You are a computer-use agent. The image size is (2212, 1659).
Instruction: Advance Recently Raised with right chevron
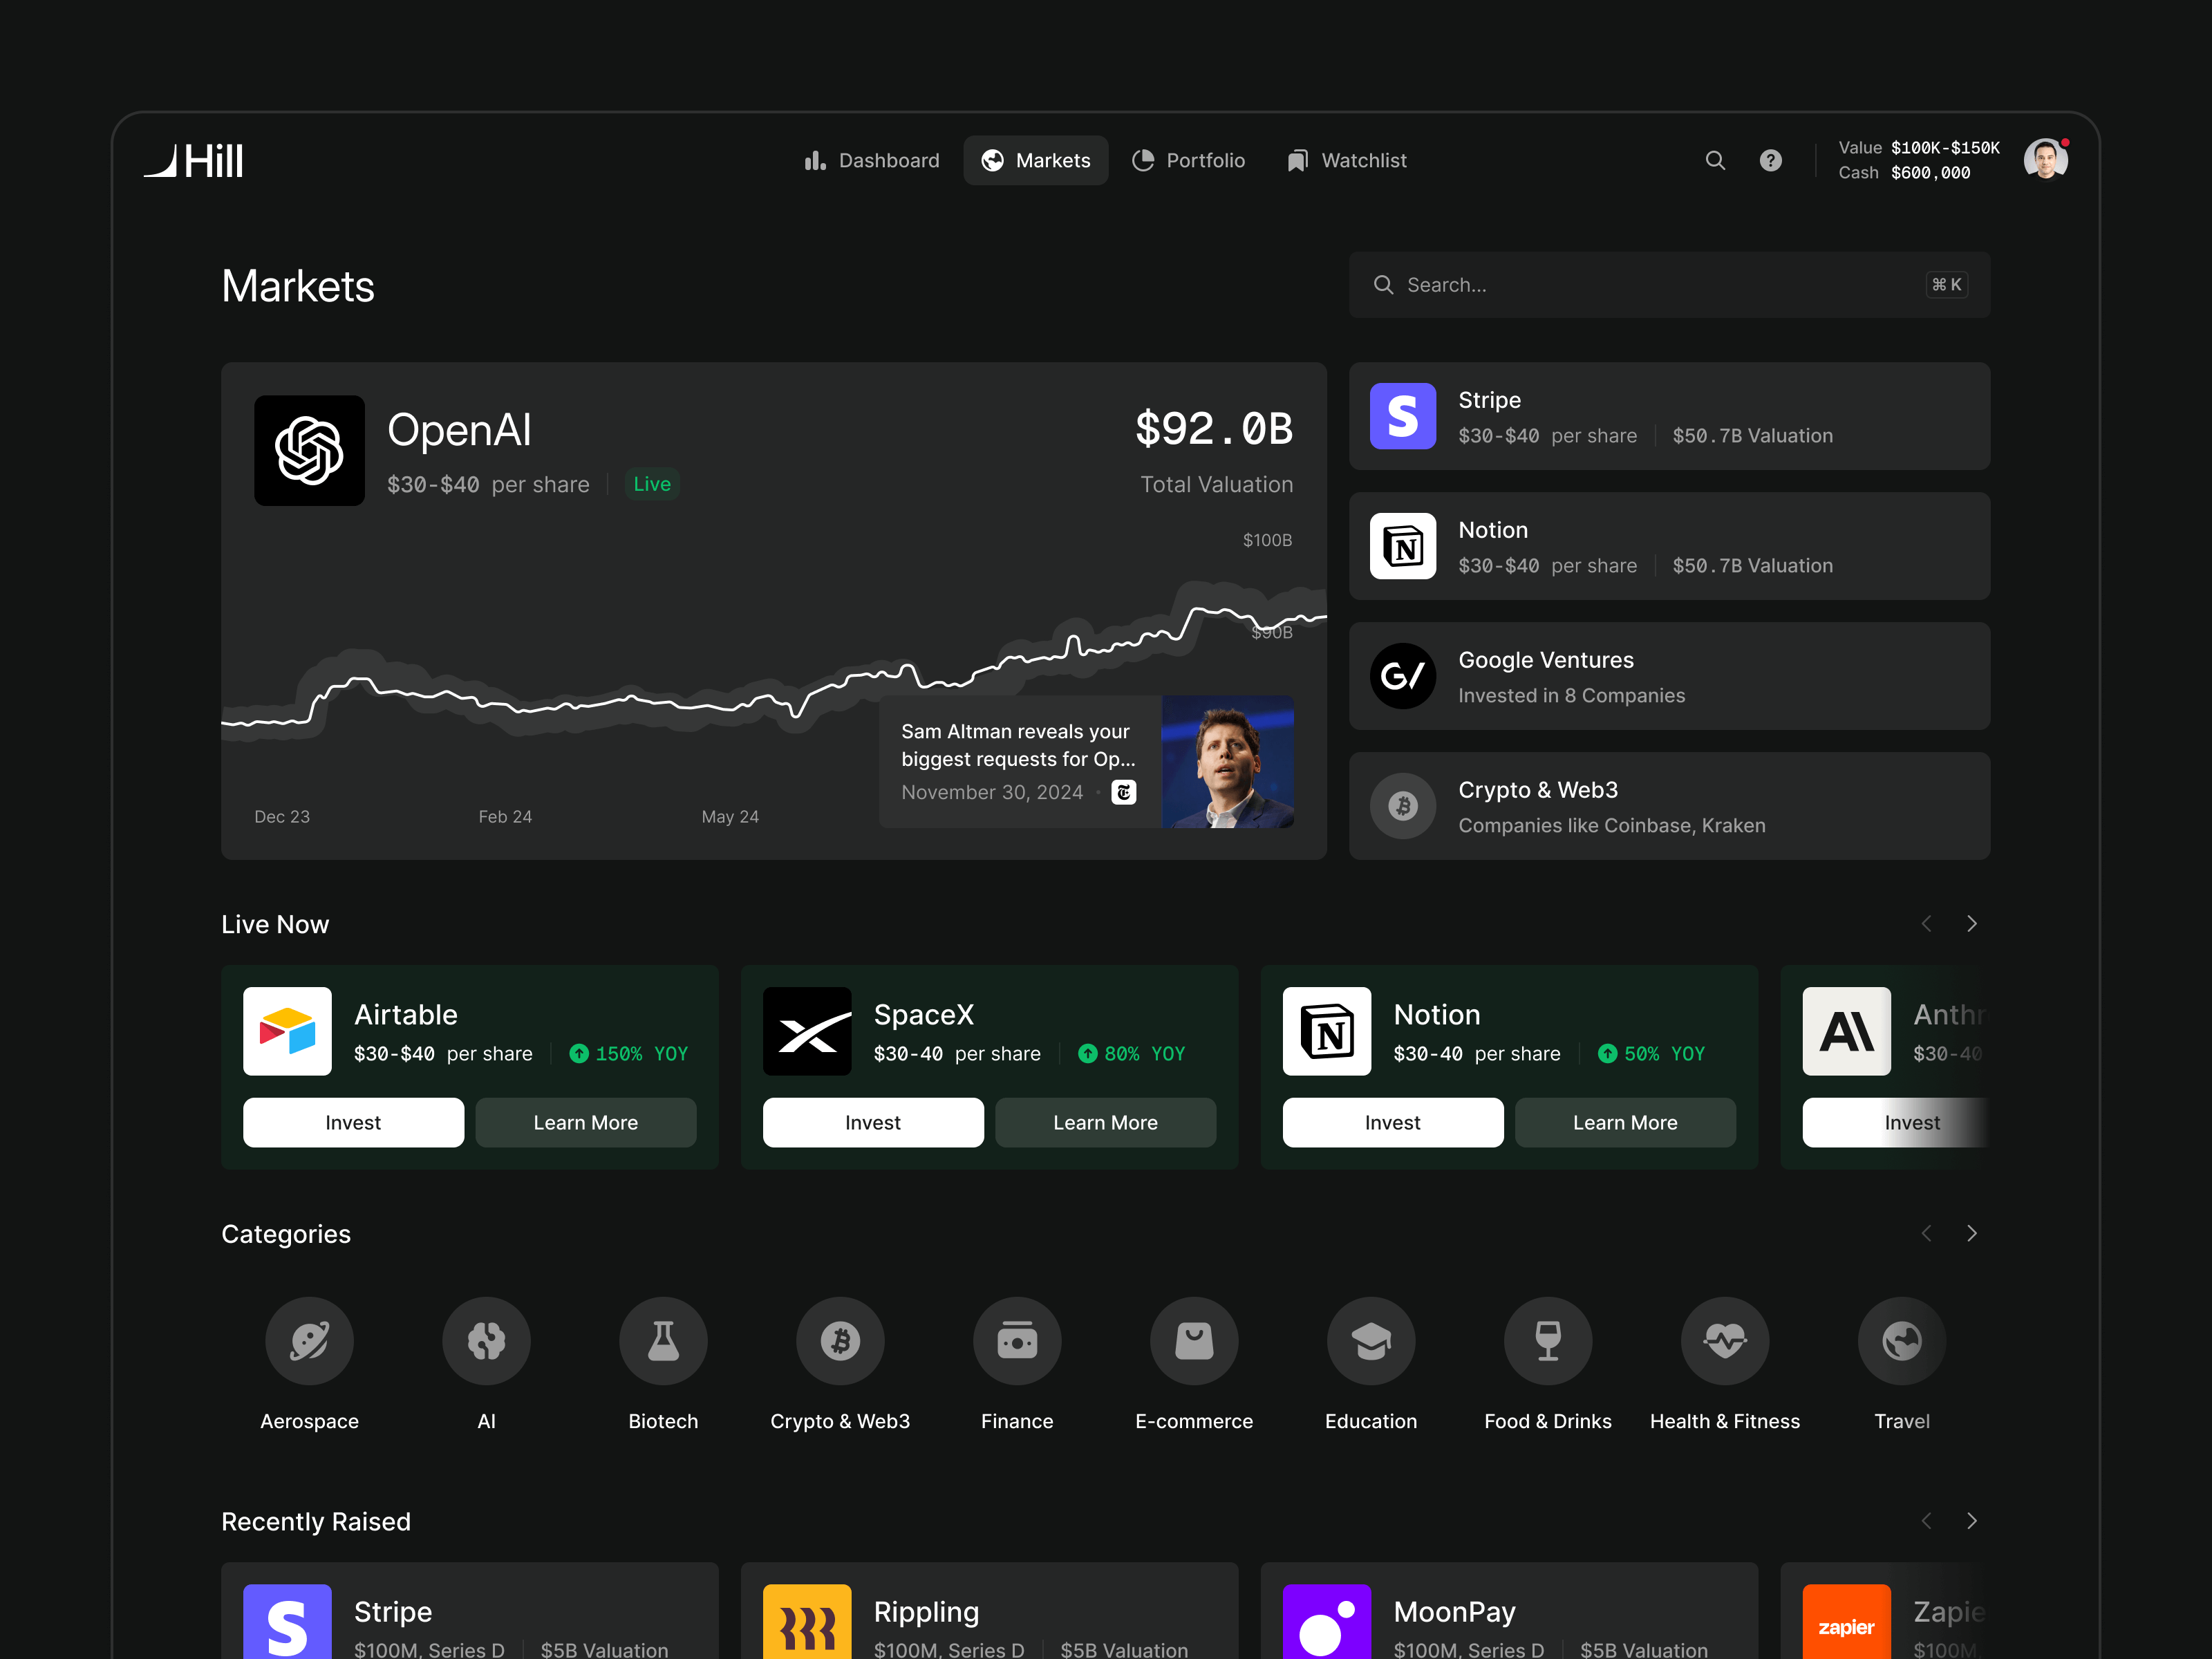point(1971,1521)
